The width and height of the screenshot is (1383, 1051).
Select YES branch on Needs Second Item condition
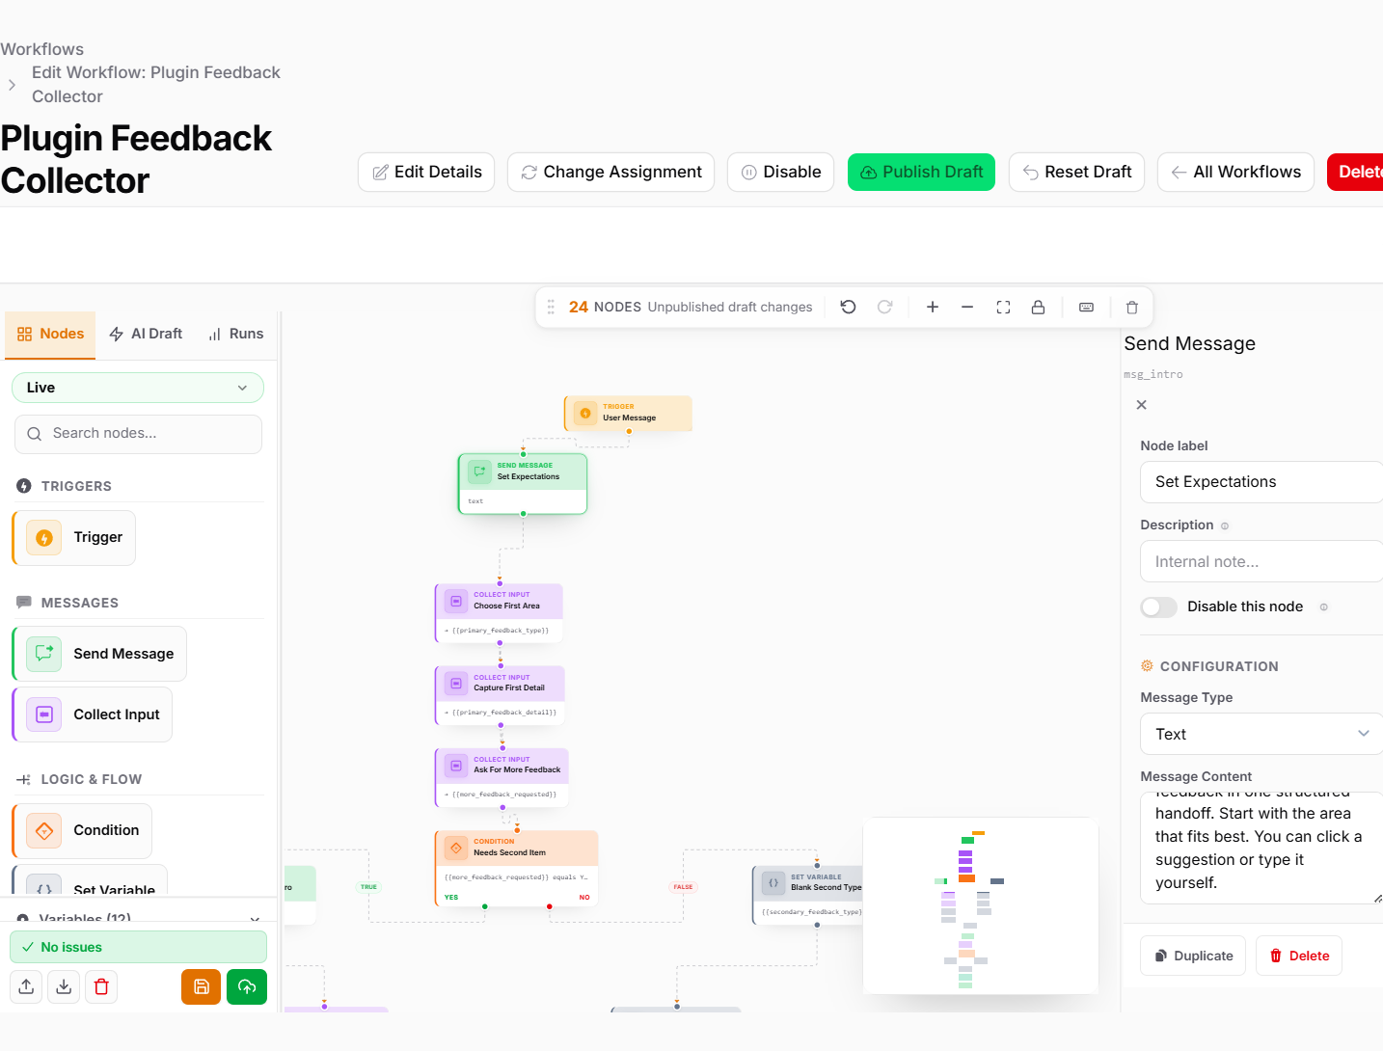(449, 897)
